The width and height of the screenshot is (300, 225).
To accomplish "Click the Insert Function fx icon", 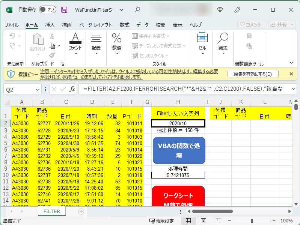I will point(72,89).
